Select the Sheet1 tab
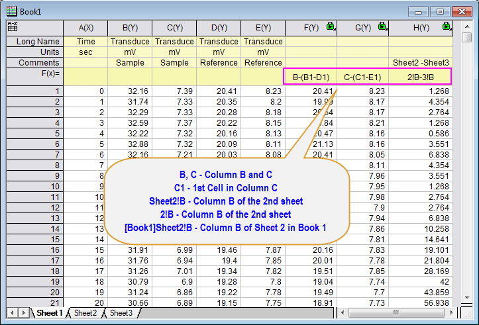Viewport: 479px width, 325px height. [50, 312]
